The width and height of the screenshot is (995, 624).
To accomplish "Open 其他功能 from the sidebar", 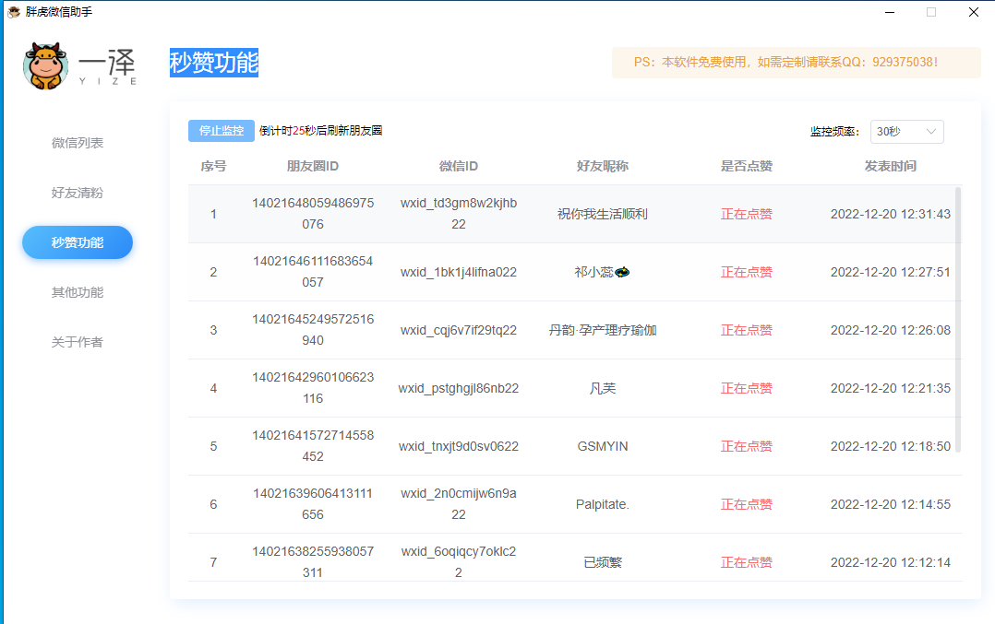I will [77, 292].
